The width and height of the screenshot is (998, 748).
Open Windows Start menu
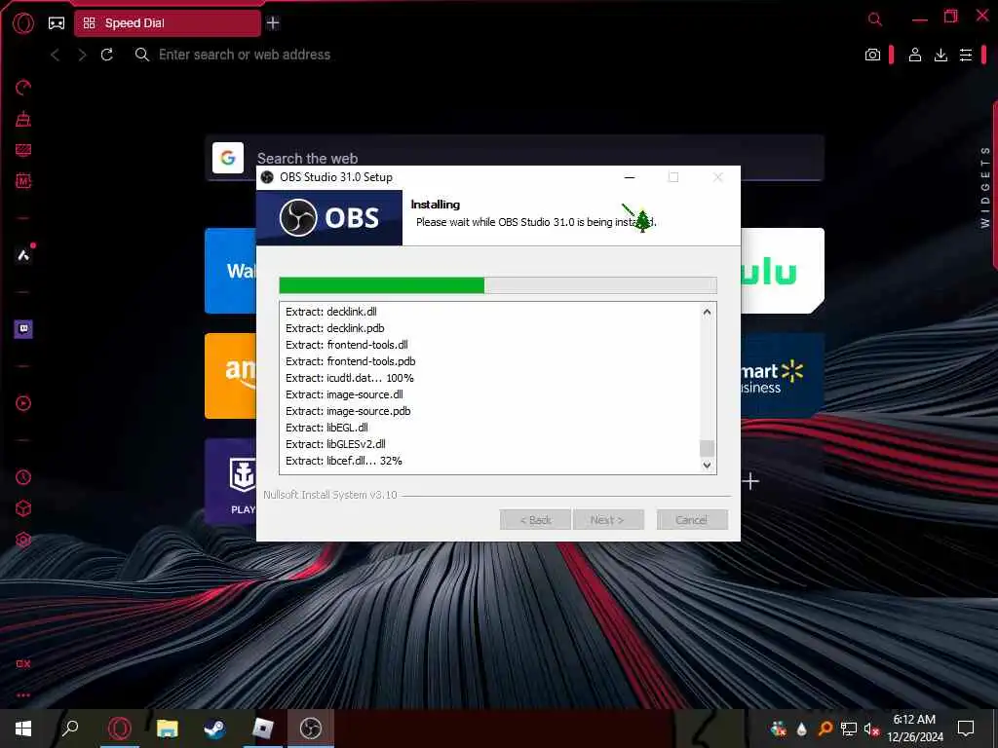23,729
